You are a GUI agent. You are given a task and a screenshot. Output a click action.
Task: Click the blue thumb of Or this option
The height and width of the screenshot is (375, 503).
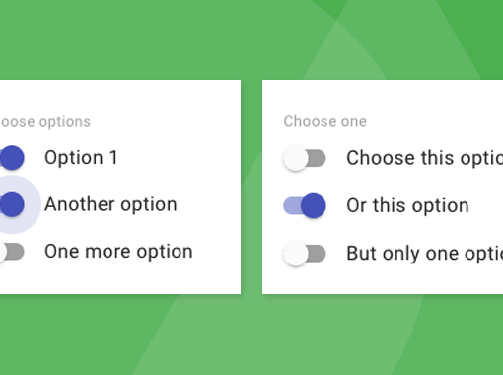(313, 205)
